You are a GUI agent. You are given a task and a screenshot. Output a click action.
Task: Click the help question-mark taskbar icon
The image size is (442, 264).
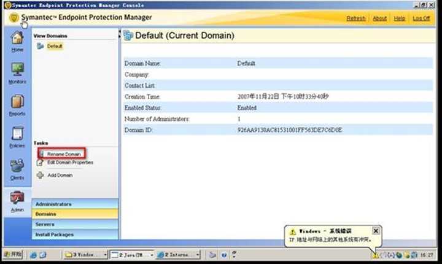(224, 255)
